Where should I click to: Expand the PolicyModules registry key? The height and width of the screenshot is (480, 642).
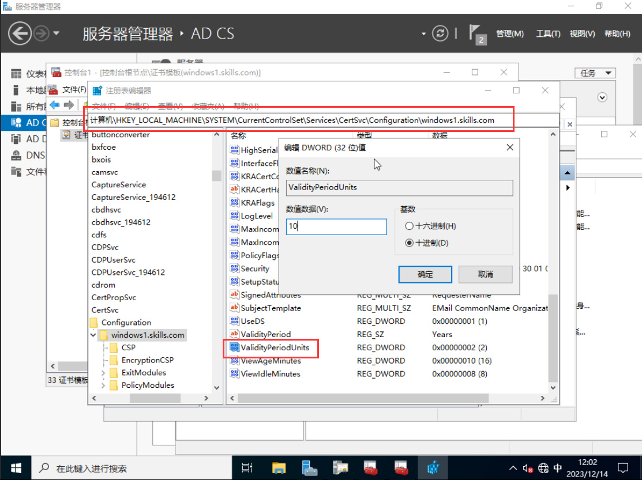(103, 385)
